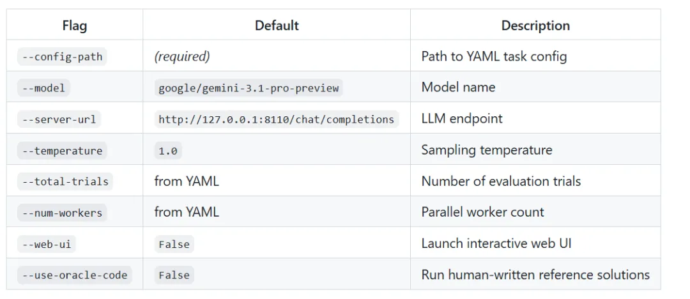Click the (required) italic text
The image size is (690, 299).
click(182, 56)
